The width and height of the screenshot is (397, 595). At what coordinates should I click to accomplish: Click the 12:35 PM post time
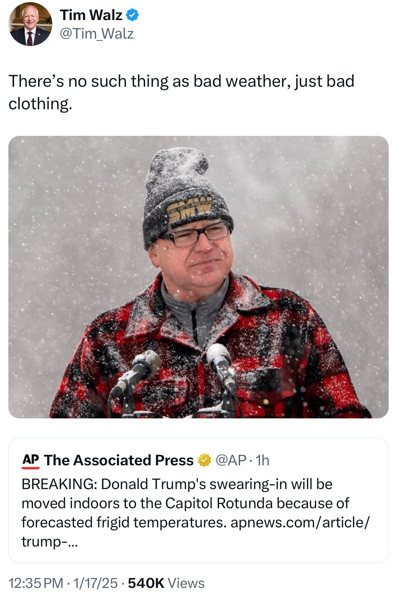point(36,583)
